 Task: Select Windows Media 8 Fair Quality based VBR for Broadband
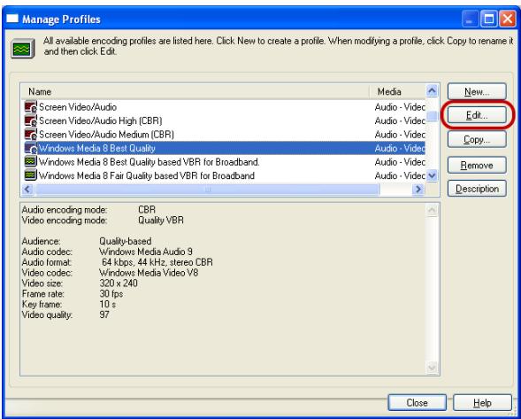[223, 175]
